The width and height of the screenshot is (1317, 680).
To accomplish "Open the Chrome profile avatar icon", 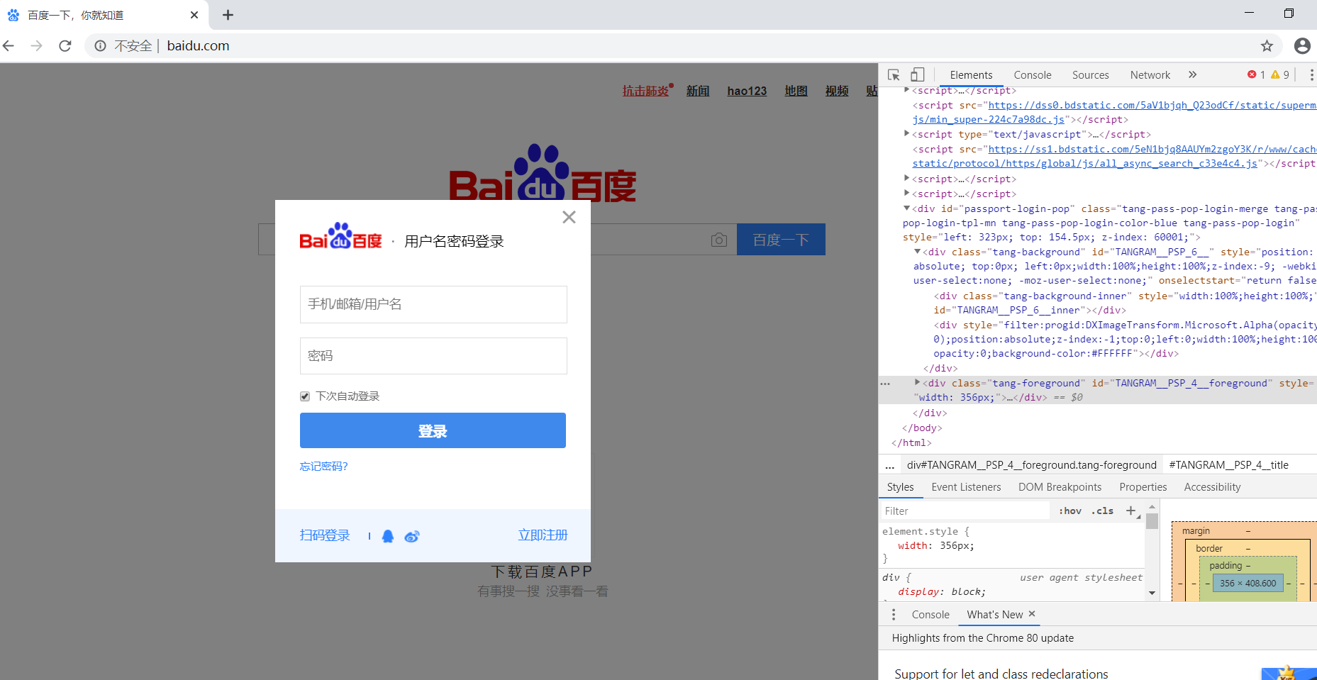I will point(1302,46).
